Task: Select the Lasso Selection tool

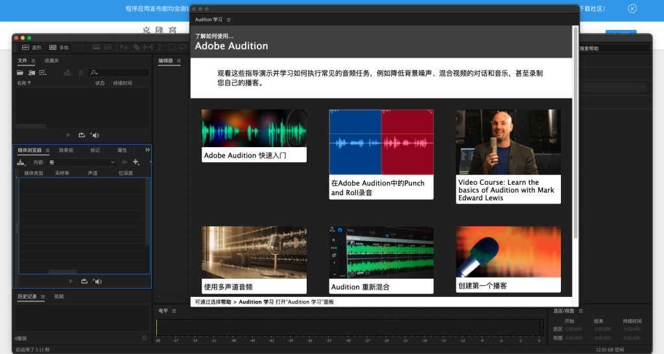Action: [183, 47]
